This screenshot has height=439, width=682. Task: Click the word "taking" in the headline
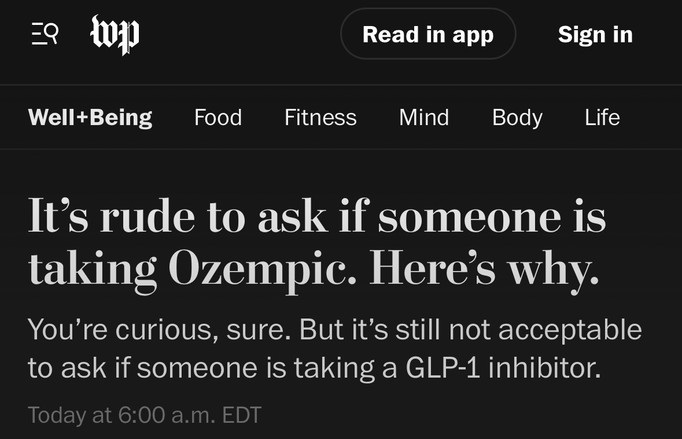(93, 269)
